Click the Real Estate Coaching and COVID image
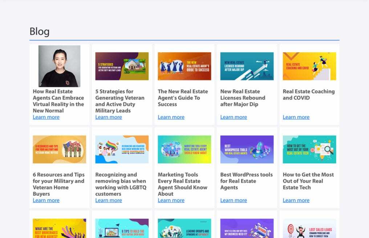 tap(309, 66)
